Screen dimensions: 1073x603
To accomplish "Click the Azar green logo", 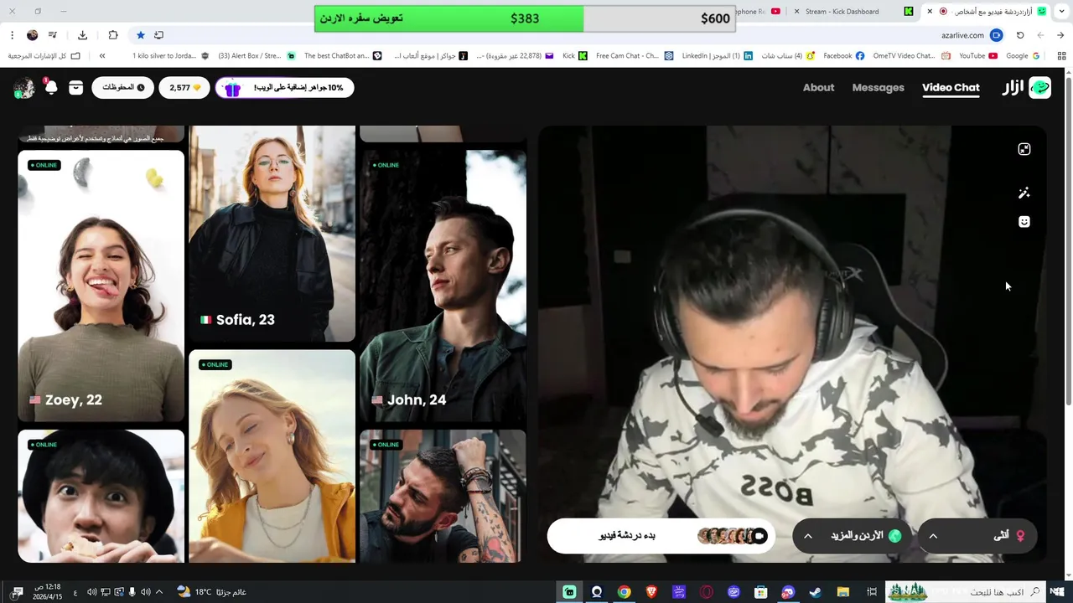I will click(1039, 87).
